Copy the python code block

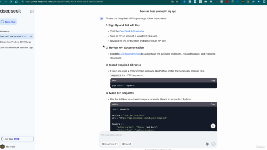pos(213,104)
